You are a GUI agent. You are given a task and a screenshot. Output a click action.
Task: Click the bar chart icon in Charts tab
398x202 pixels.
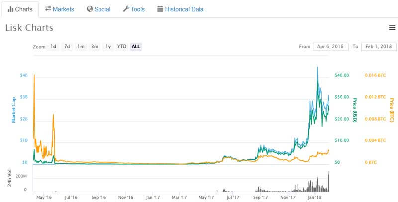[x=10, y=9]
